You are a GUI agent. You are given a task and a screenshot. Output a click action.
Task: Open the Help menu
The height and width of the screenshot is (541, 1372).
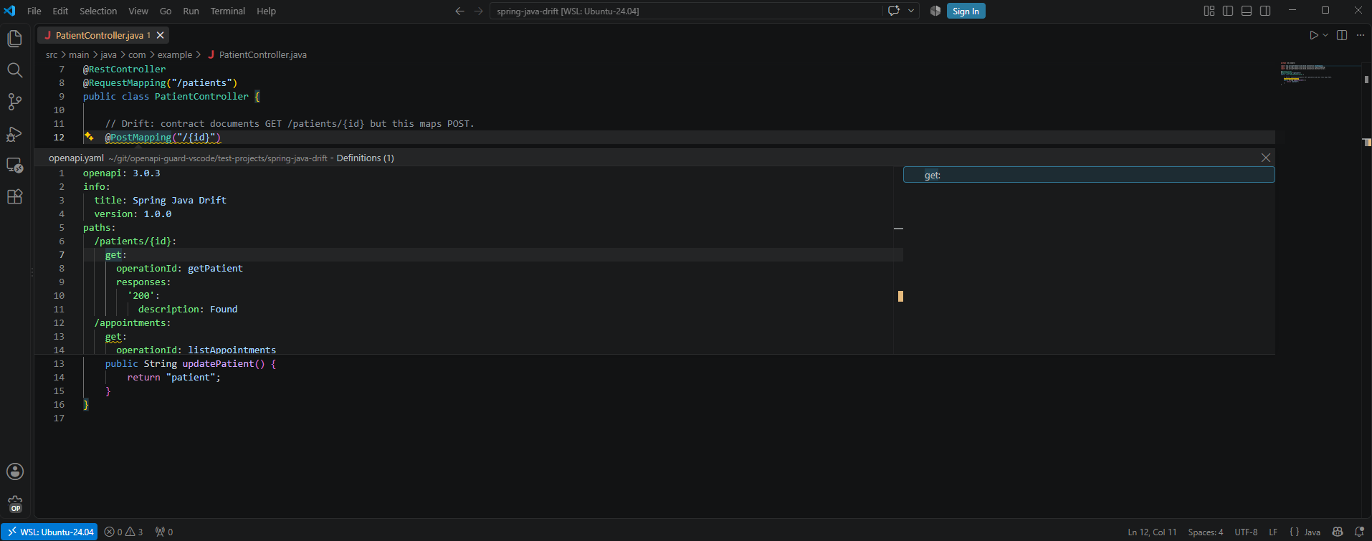point(266,11)
